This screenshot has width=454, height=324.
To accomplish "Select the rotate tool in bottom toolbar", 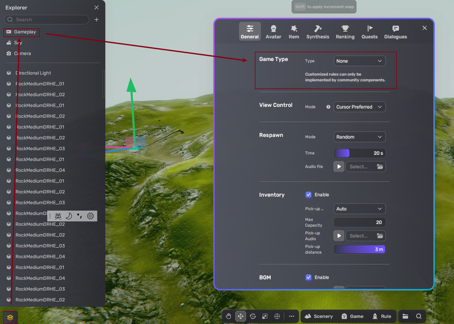I will pyautogui.click(x=253, y=316).
